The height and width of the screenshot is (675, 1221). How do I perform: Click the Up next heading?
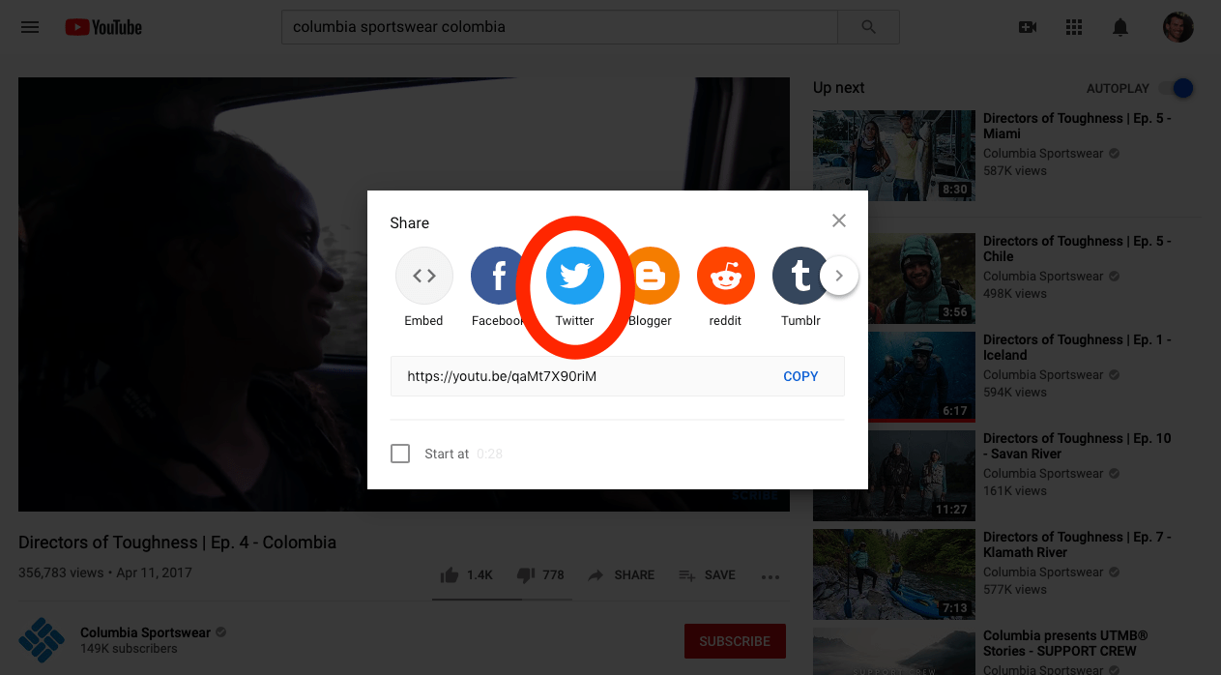(x=839, y=88)
